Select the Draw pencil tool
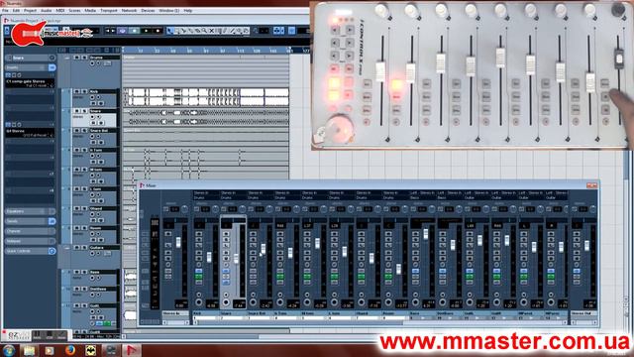 [x=225, y=31]
